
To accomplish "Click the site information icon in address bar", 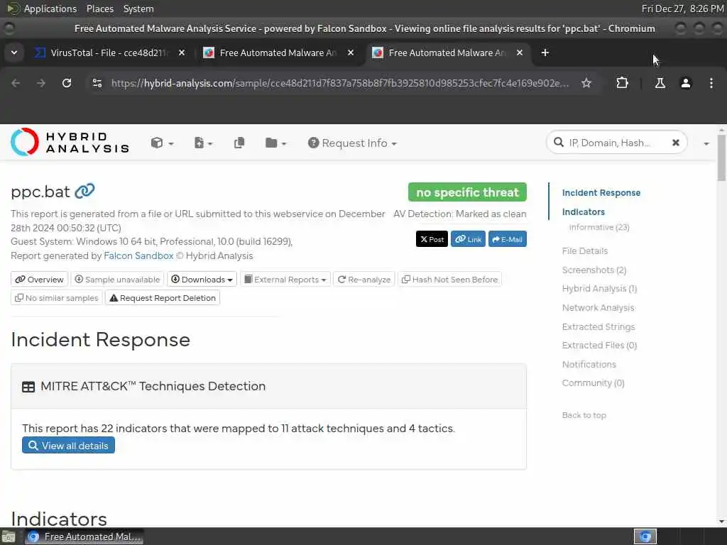I will pos(97,83).
